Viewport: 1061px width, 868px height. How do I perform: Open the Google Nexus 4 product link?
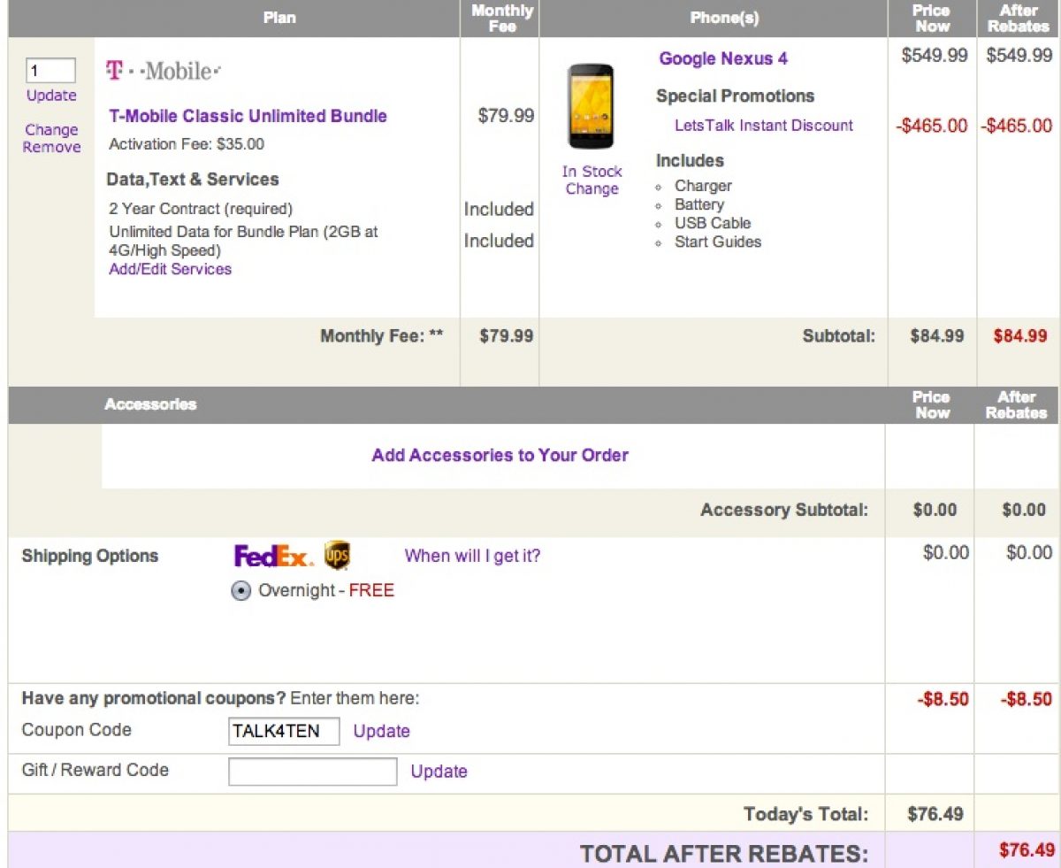723,59
